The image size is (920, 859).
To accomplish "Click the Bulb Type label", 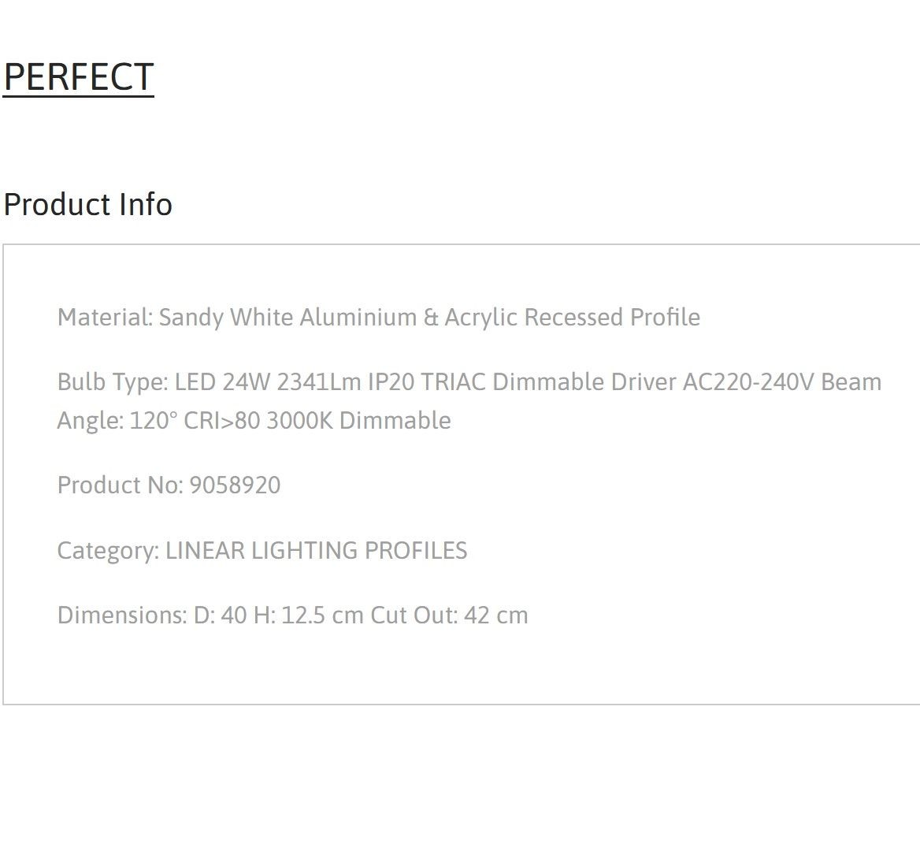I will coord(113,382).
